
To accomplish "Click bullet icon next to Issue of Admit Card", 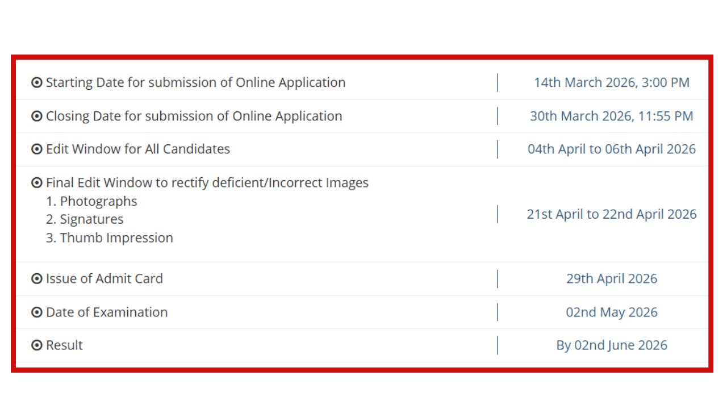I will 37,279.
